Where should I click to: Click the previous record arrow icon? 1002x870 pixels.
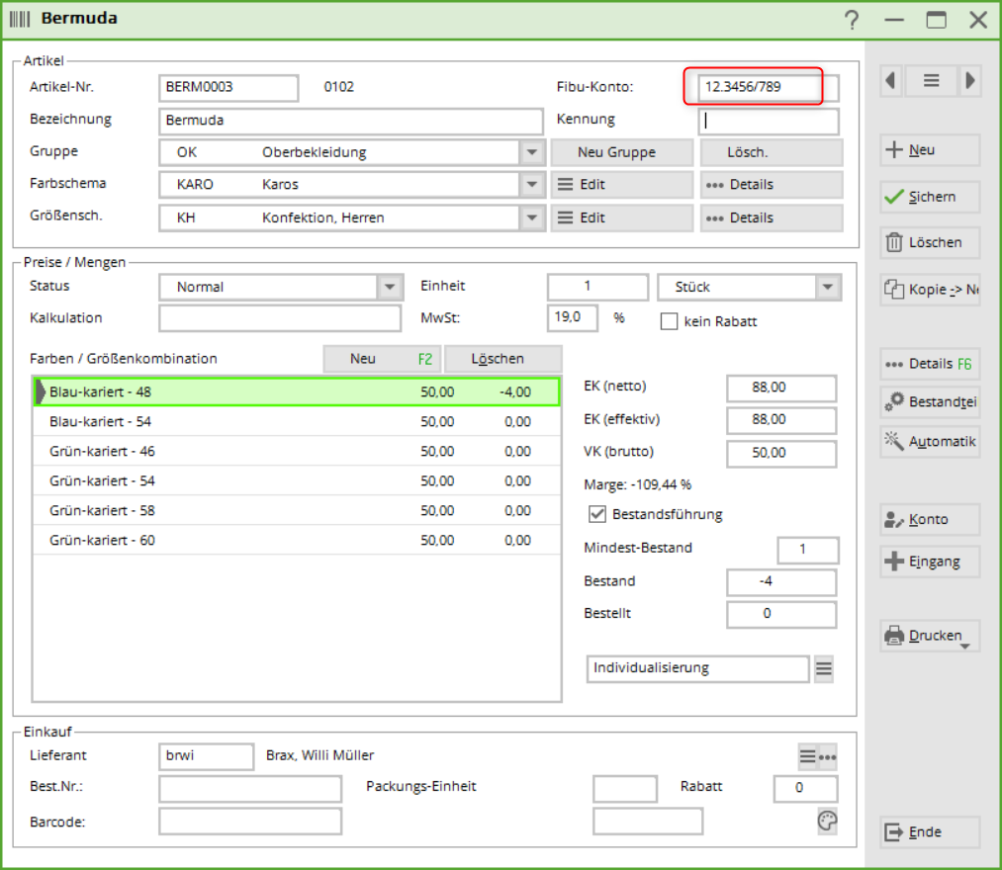tap(892, 81)
